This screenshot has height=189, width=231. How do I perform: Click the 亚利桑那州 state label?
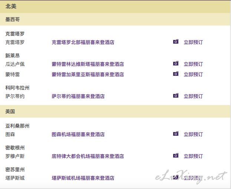[17, 126]
